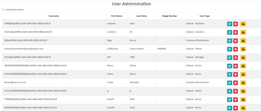Viewport: 261px width, 111px height.
Task: Sort by the Username column header
Action: pos(54,16)
